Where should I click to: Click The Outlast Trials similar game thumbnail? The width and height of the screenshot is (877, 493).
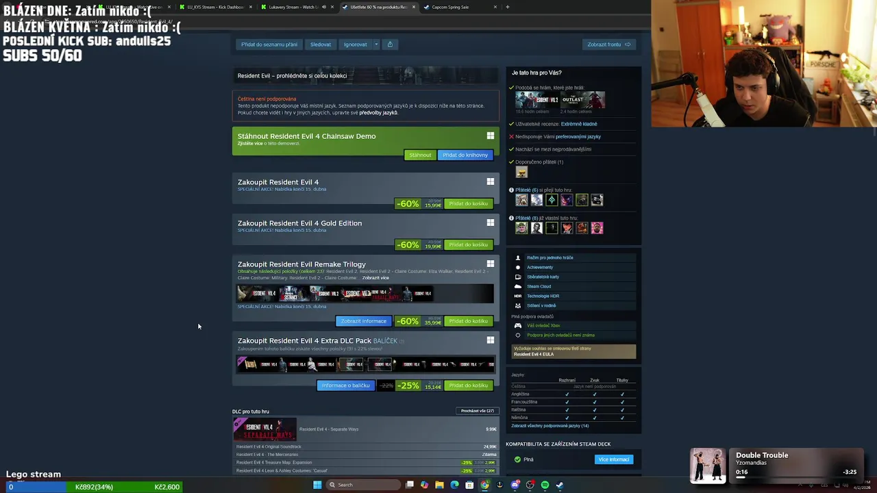(583, 100)
